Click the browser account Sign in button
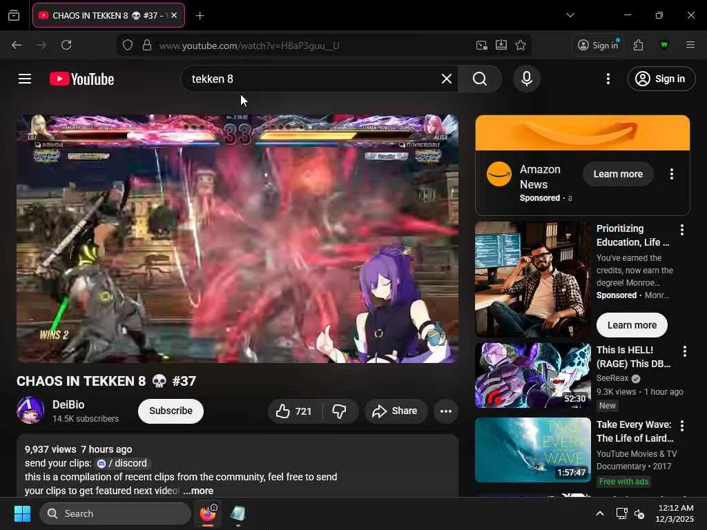 coord(599,45)
